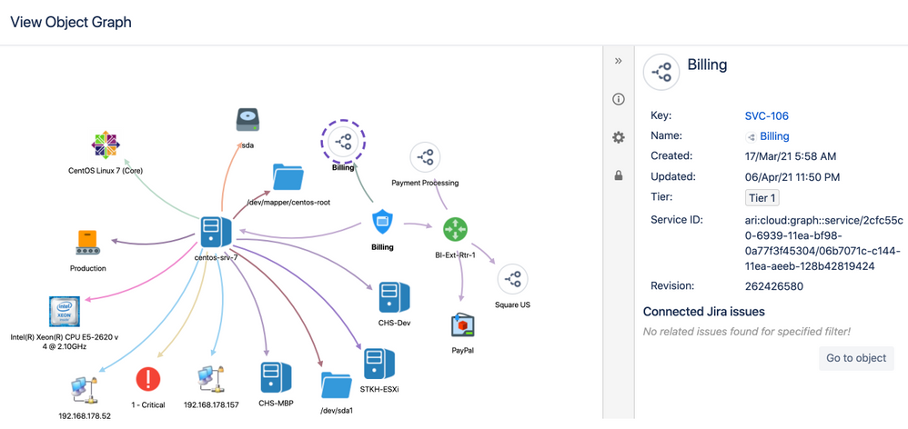Select the Production environment node icon
908x429 pixels.
(88, 243)
